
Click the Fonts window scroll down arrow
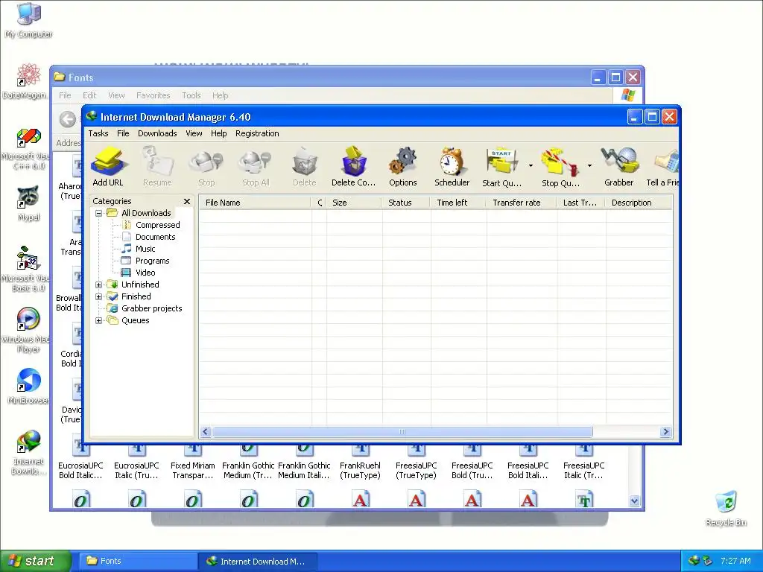pos(634,501)
